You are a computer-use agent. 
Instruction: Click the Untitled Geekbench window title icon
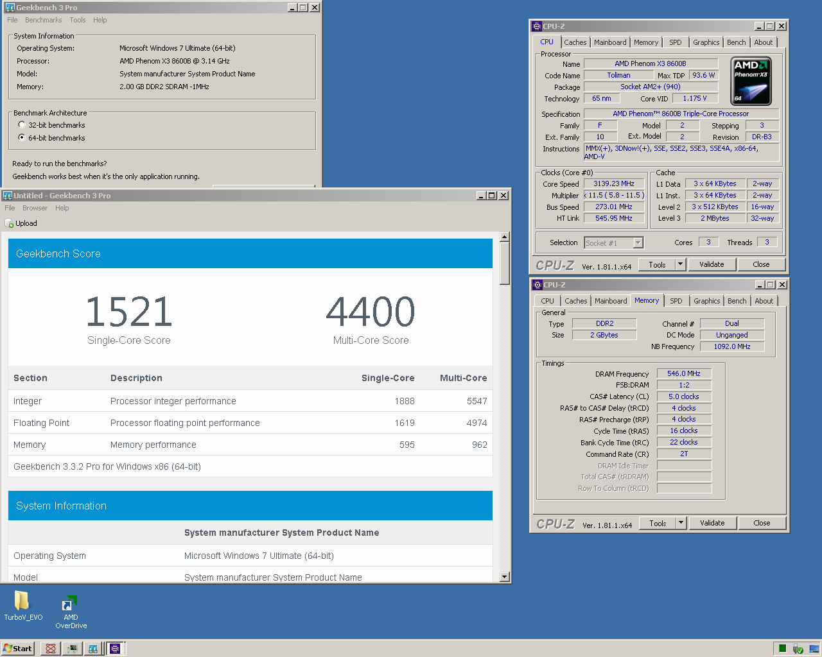[8, 196]
